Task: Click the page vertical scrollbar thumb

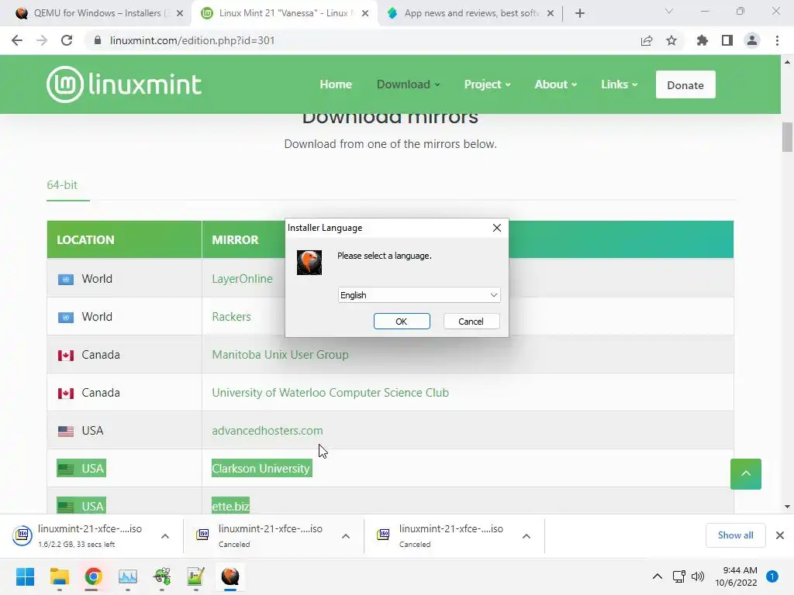Action: [787, 137]
